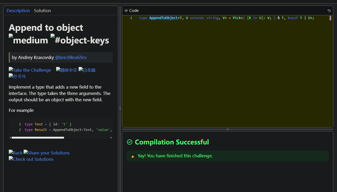This screenshot has height=192, width=337.
Task: Click 'by Andrey Krasovsky' author text
Action: 33,57
